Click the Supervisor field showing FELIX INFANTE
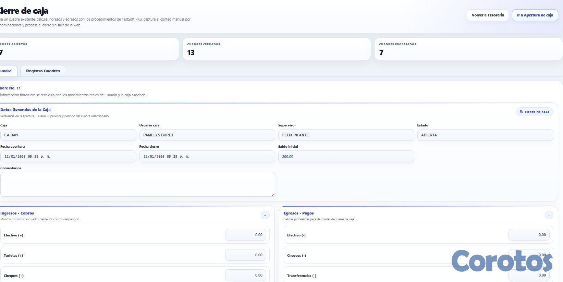The image size is (563, 282). 346,135
